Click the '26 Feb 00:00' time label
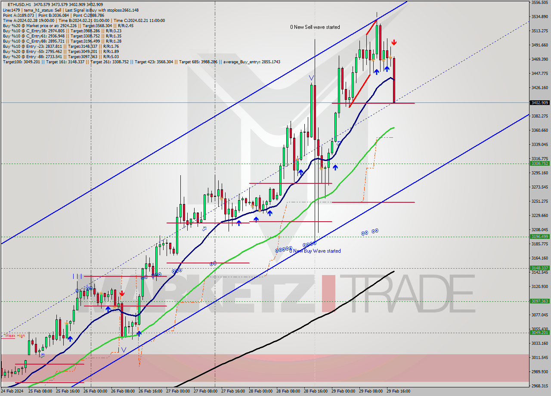Viewport: 551px width, 396px height. (95, 391)
